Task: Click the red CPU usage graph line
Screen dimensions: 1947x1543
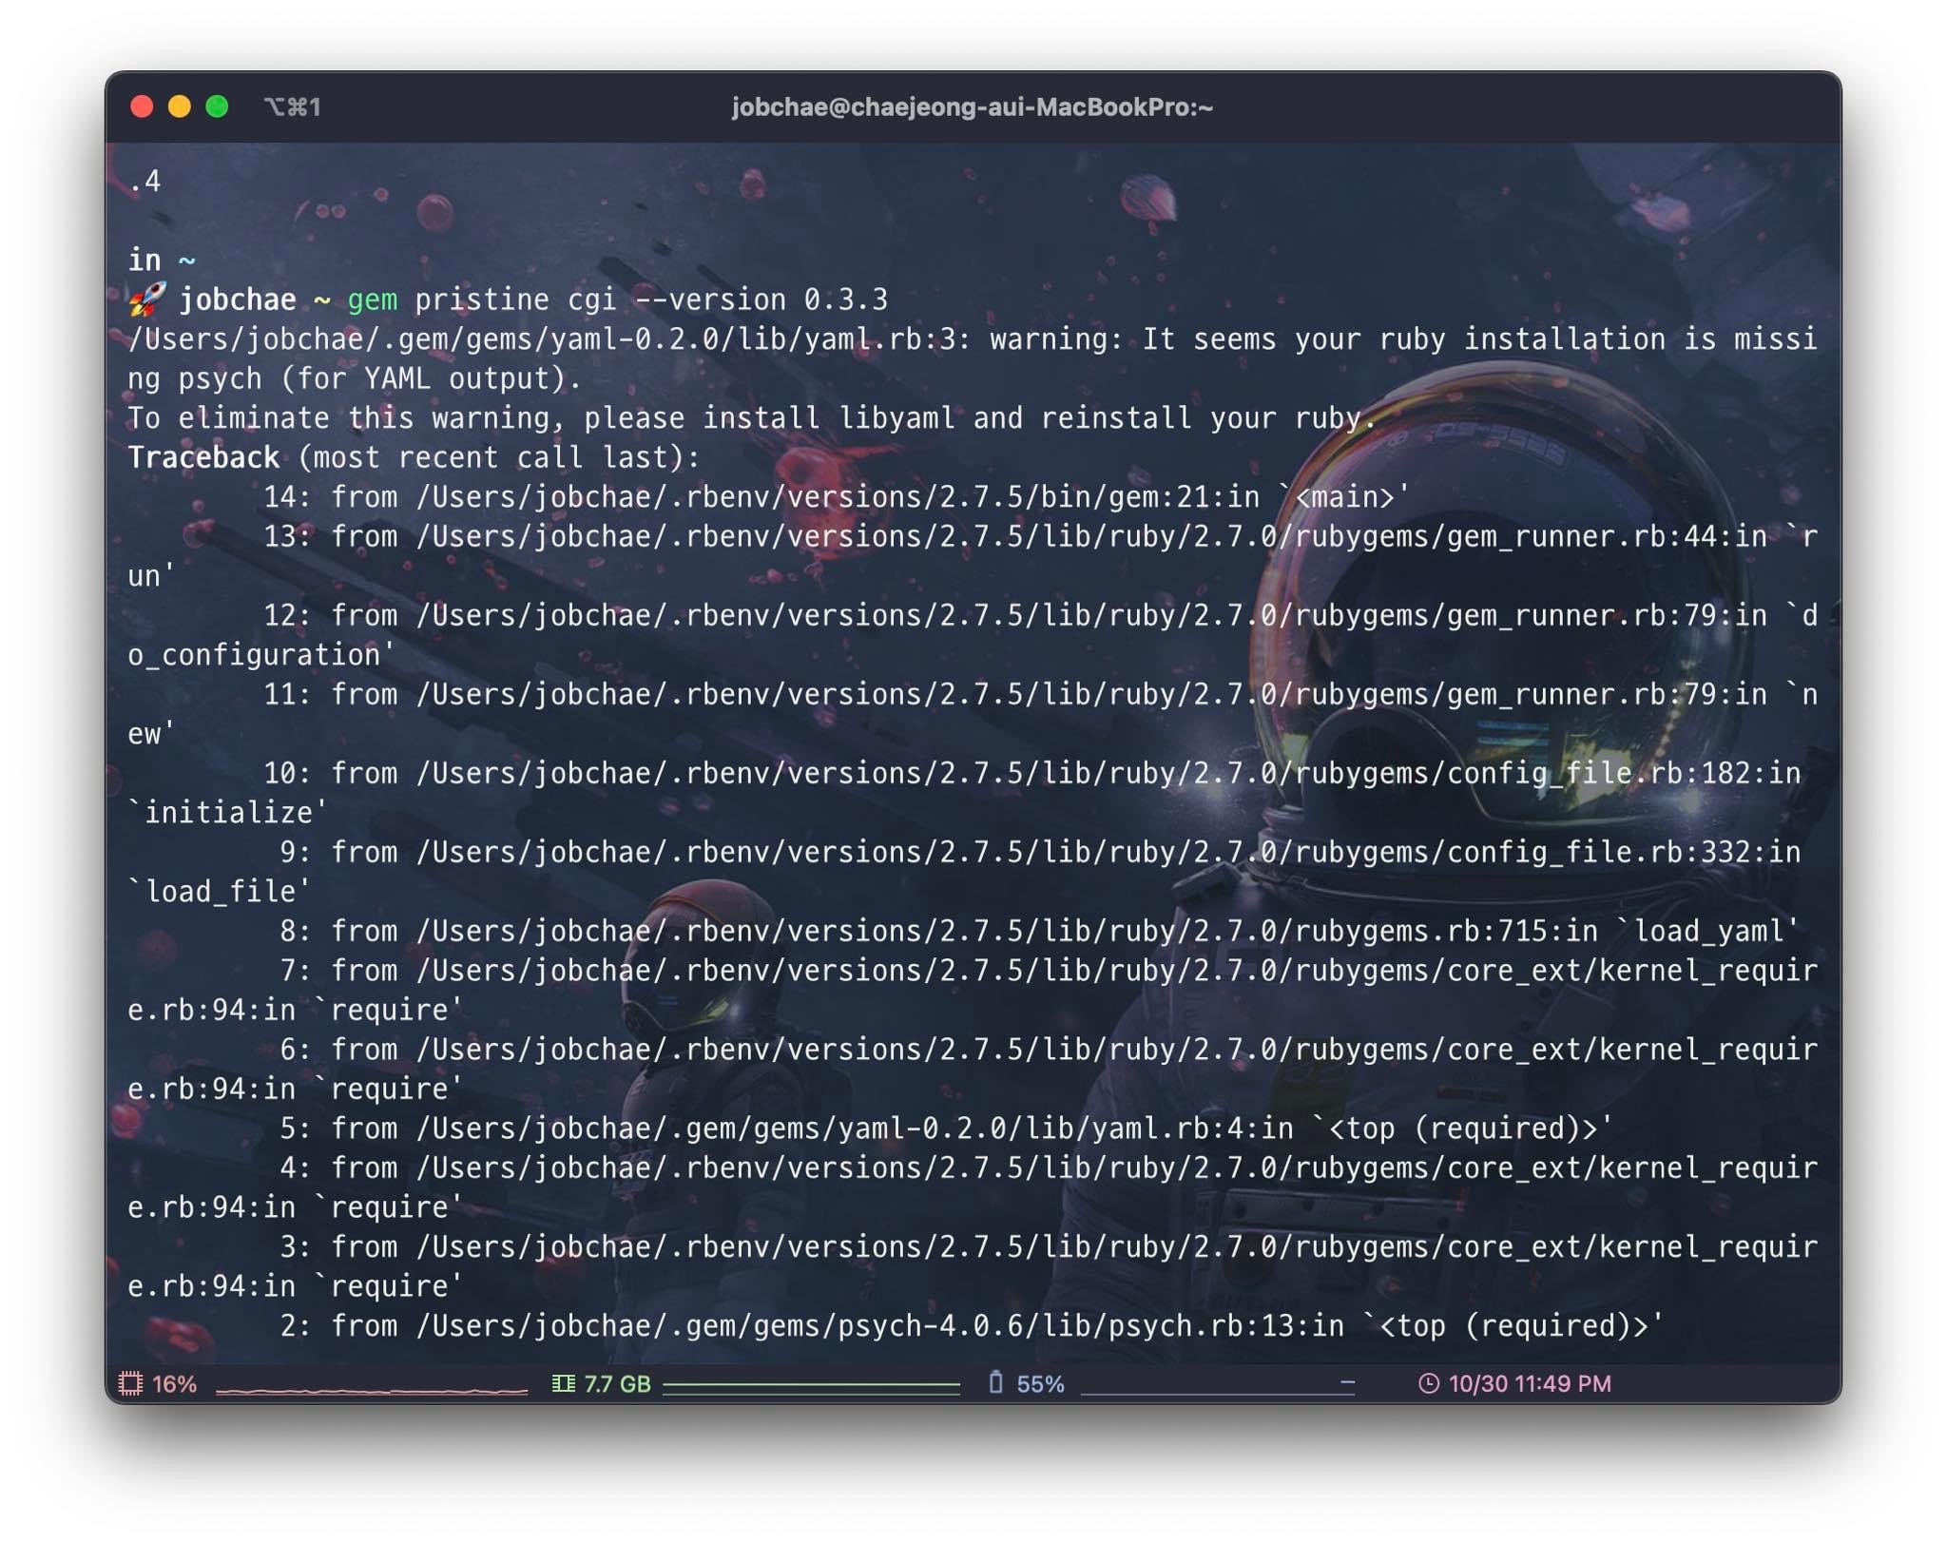Action: 372,1391
